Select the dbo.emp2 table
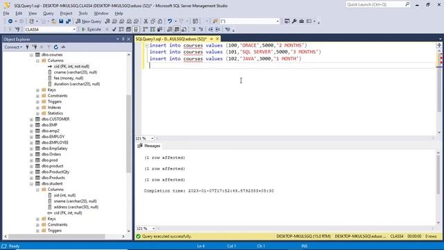444x250 pixels. pos(51,131)
